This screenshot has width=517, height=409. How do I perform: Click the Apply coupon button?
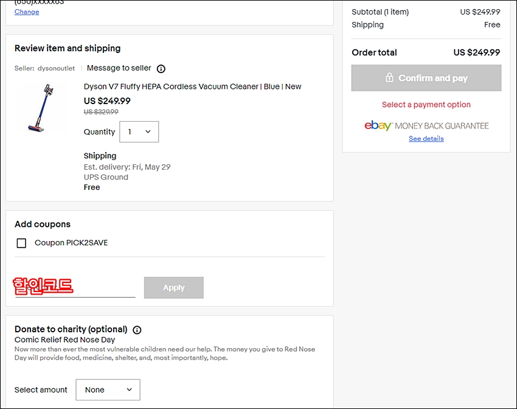[x=174, y=288]
